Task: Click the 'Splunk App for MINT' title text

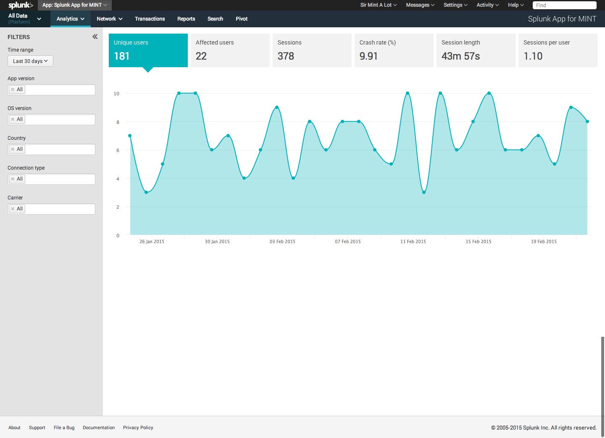Action: point(562,19)
